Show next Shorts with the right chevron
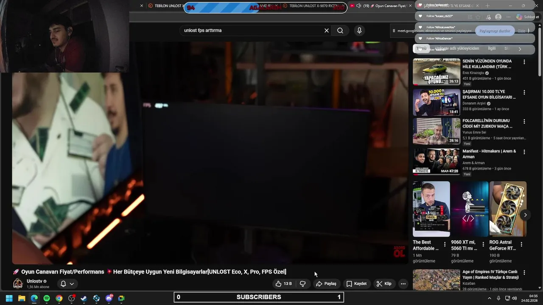543x305 pixels. pos(525,215)
